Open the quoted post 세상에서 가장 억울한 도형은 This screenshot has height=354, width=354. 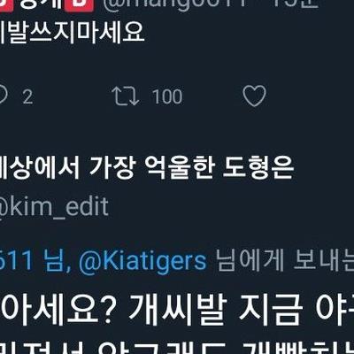click(147, 168)
